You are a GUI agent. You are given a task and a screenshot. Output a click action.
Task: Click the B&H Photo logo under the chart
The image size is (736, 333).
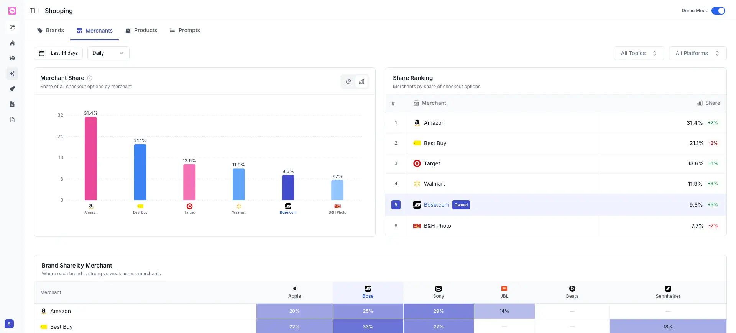tap(337, 206)
